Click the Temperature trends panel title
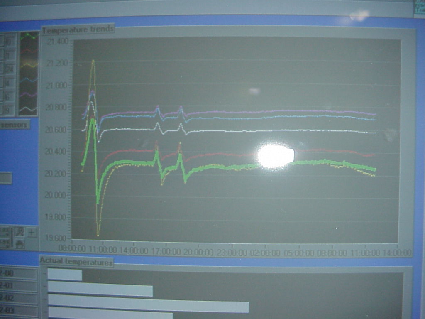Viewport: 425px width, 319px height. [78, 29]
